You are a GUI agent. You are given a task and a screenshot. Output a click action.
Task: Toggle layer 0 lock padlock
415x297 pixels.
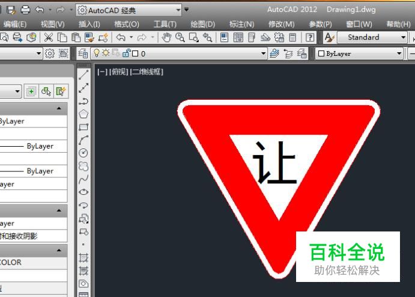[126, 54]
